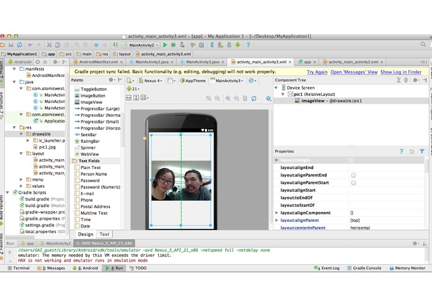Expand the menu folder
This screenshot has width=432, height=307.
point(21,179)
